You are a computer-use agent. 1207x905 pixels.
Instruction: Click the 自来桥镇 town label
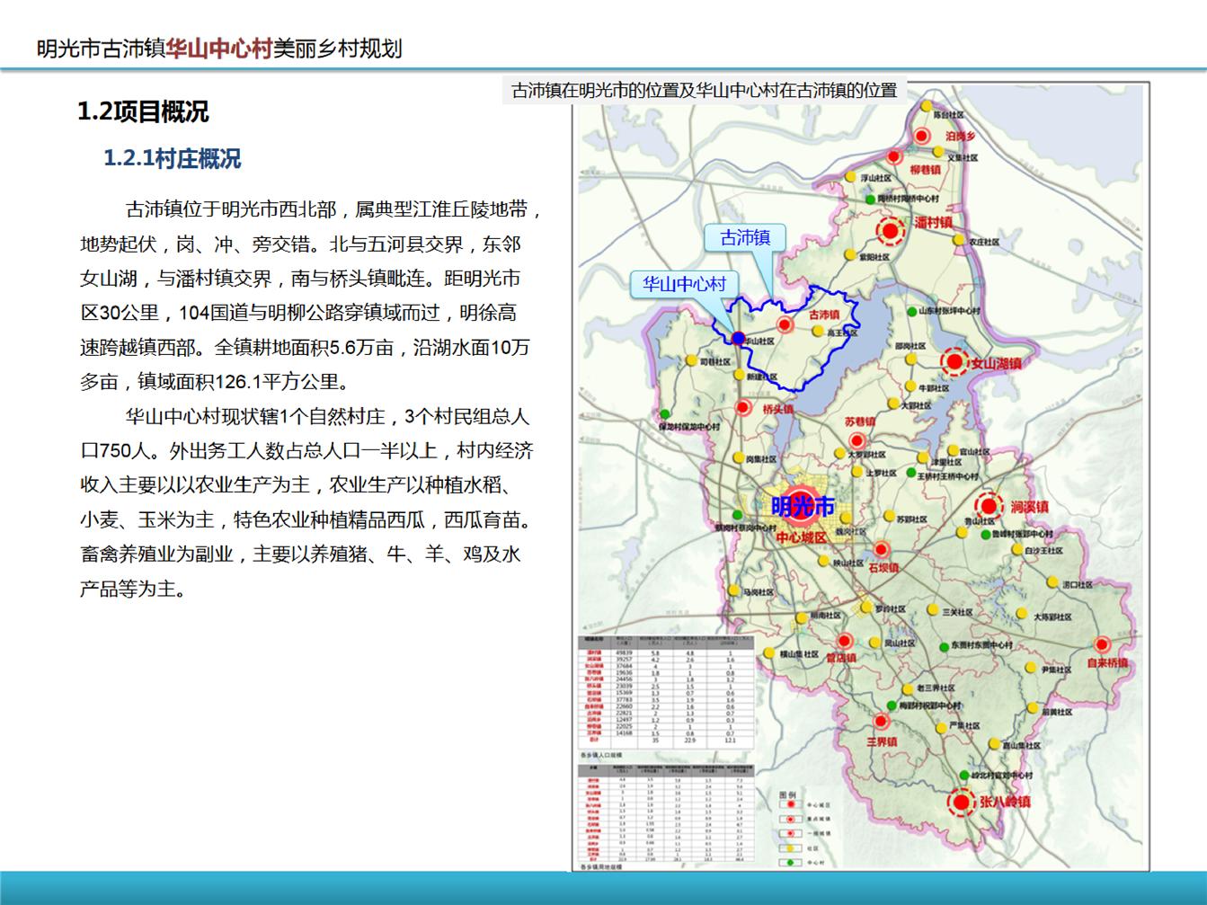[x=1106, y=663]
